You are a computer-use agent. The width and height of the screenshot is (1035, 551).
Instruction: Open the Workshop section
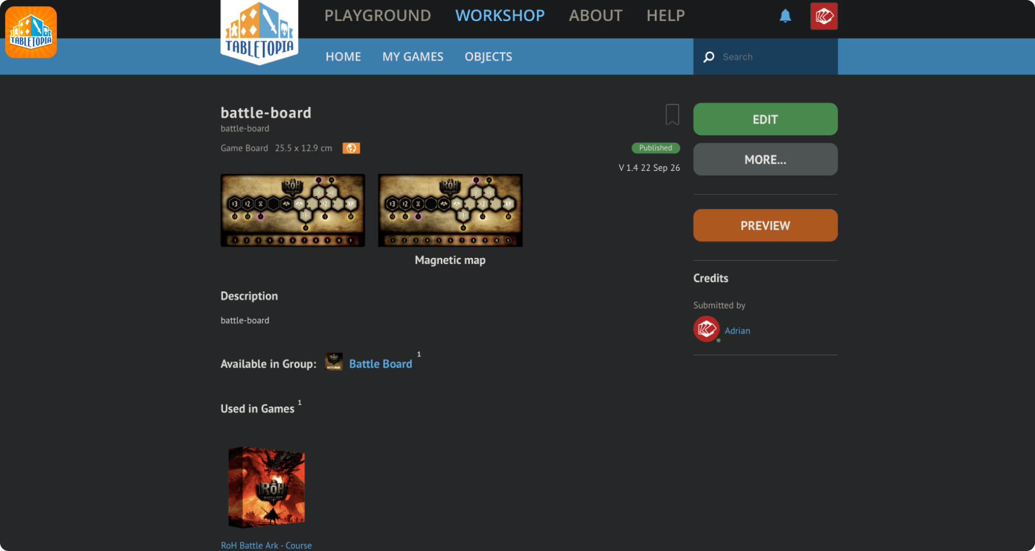(500, 16)
